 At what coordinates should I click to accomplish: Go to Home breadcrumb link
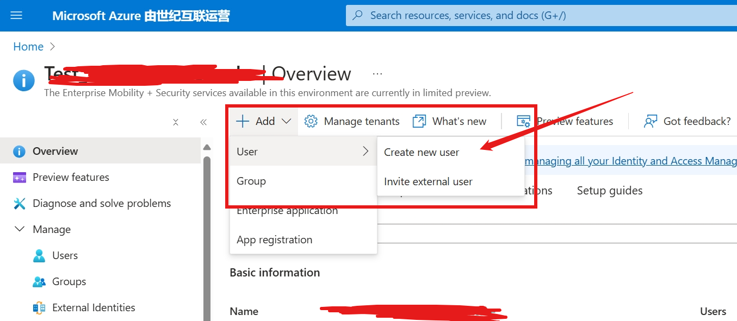tap(28, 47)
